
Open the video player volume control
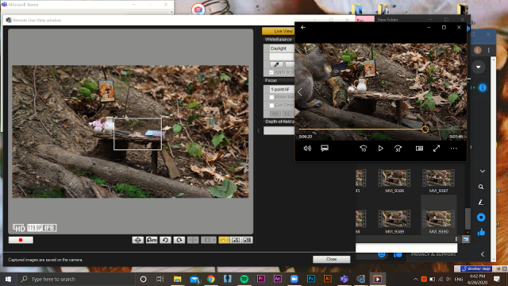(x=307, y=149)
